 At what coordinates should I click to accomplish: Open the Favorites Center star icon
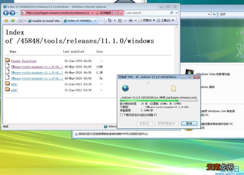[x=6, y=20]
